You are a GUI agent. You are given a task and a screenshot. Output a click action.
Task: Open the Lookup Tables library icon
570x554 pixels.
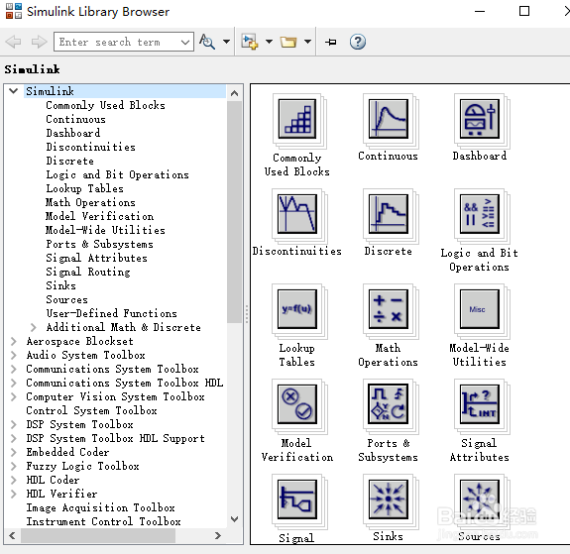click(x=297, y=309)
